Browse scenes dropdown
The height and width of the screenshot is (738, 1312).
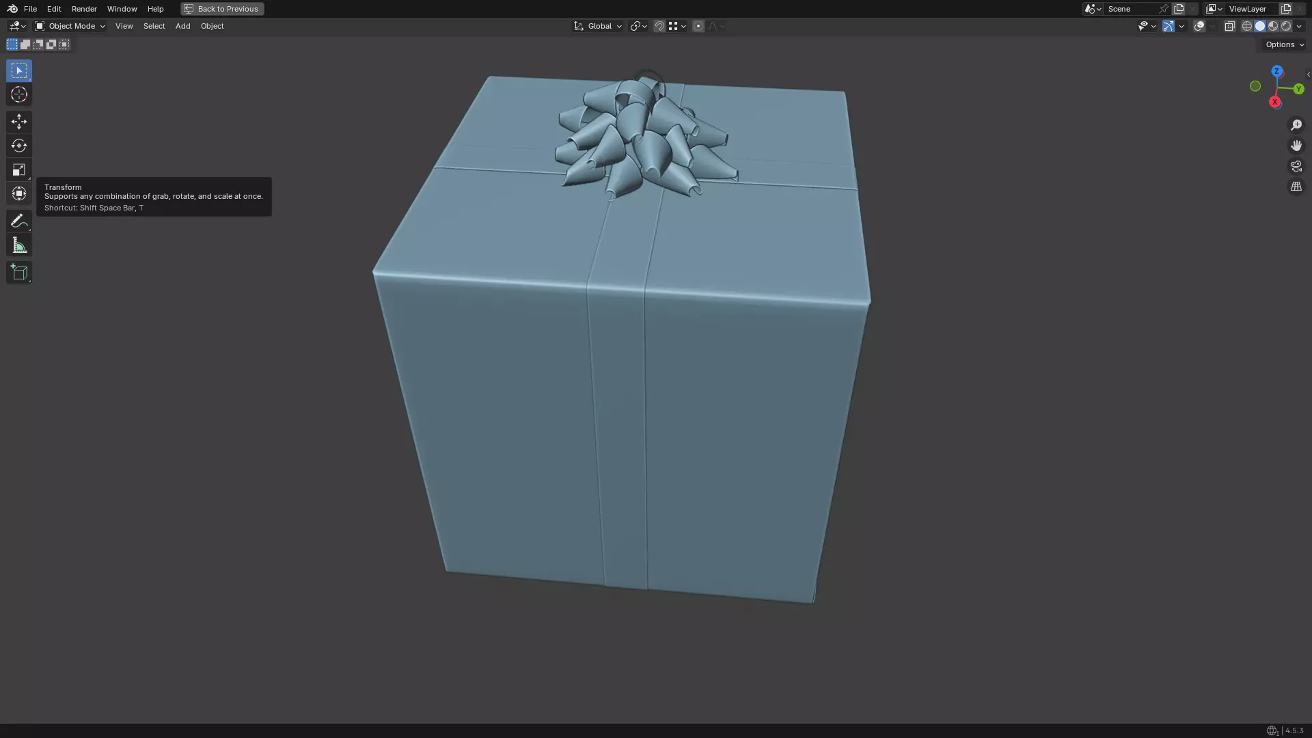[1093, 9]
